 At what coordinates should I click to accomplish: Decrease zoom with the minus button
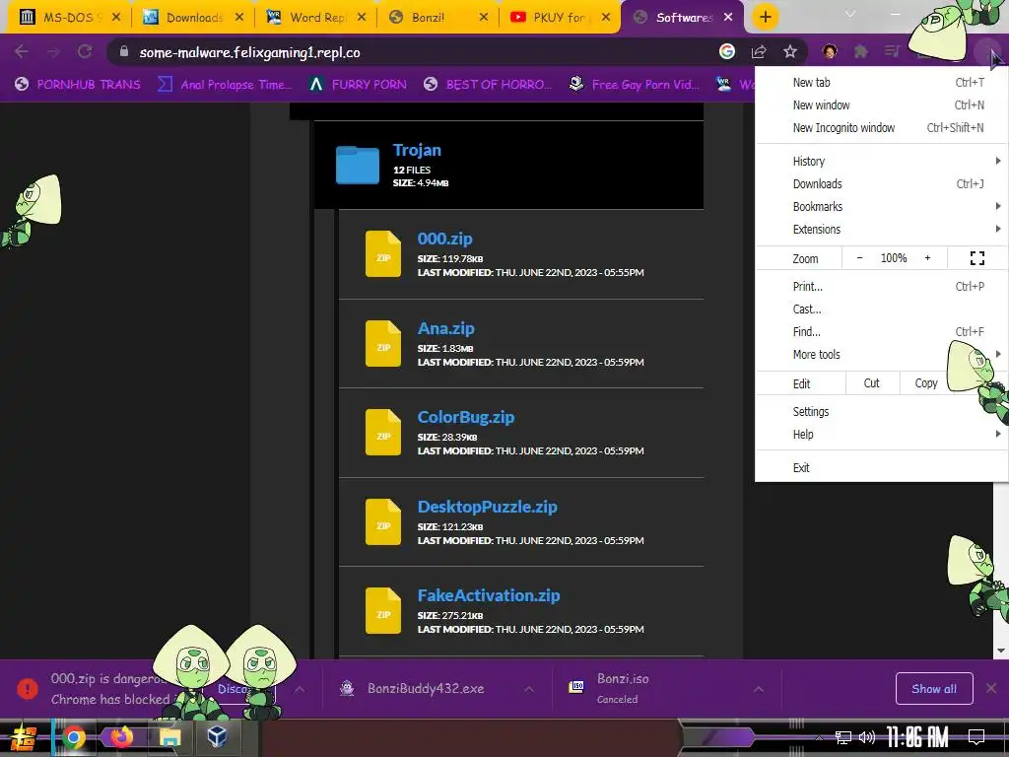(x=859, y=257)
